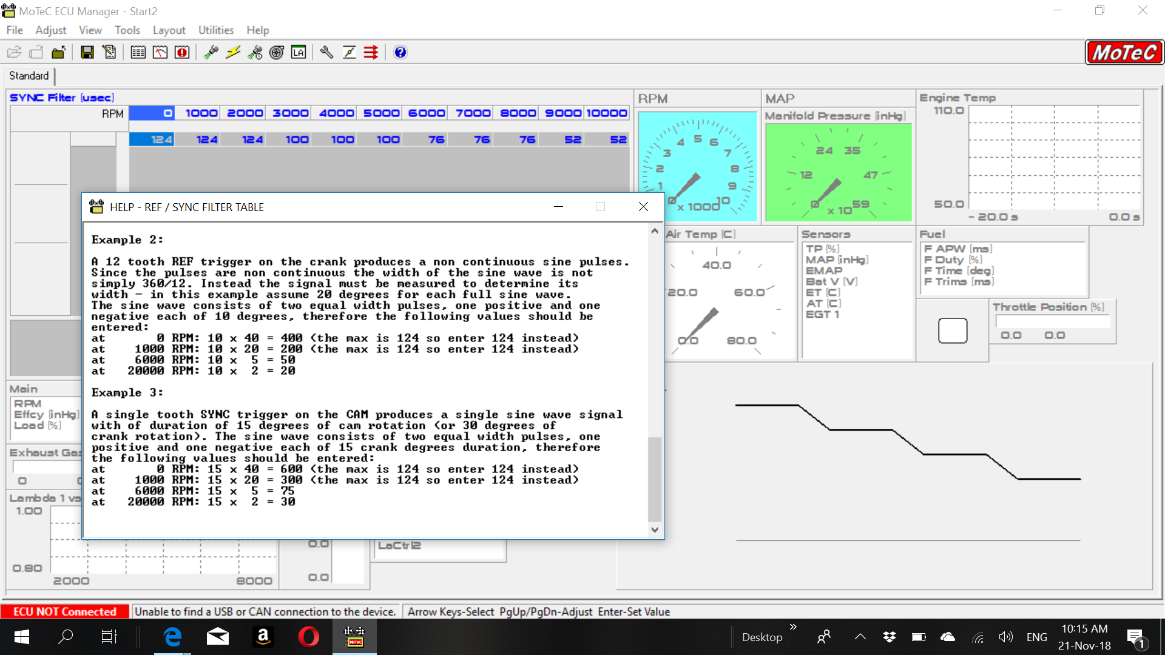The width and height of the screenshot is (1165, 655).
Task: Open the system volume tray icon
Action: click(x=1006, y=637)
